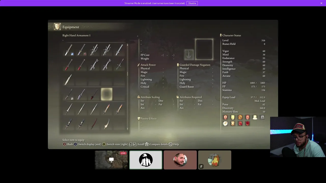This screenshot has width=326, height=183.
Task: Click the golden lightning memory slot icon
Action: click(x=233, y=124)
